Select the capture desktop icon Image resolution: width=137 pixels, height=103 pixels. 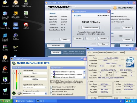pyautogui.click(x=16, y=26)
